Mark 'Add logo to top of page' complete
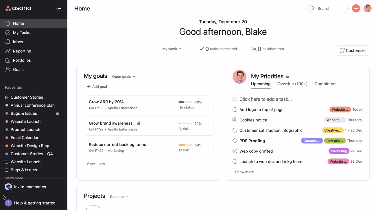The height and width of the screenshot is (210, 376). [x=235, y=110]
